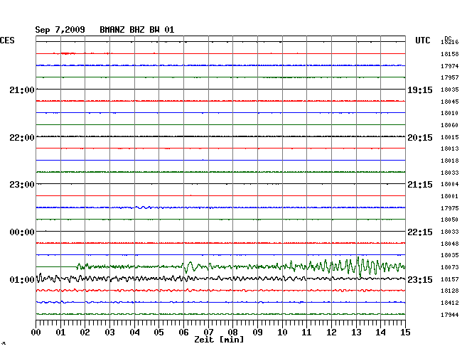Click the 19:15 UTC time label
Viewport: 462px width, 351px height.
(x=420, y=90)
